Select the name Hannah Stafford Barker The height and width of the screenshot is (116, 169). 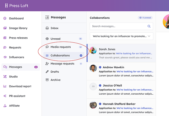pyautogui.click(x=119, y=104)
